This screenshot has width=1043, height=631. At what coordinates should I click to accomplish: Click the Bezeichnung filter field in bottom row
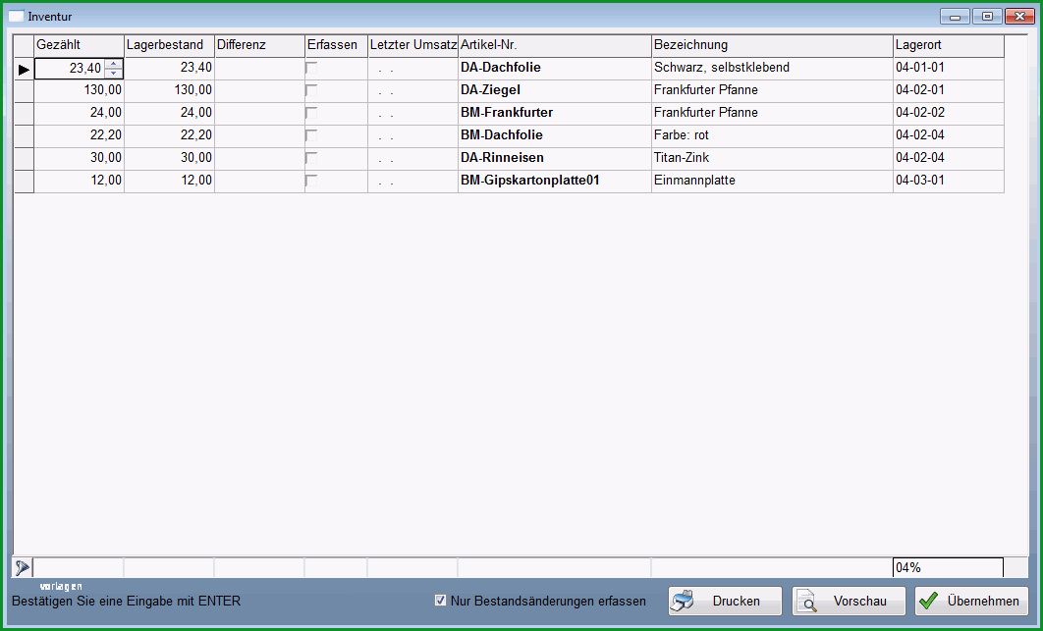[x=772, y=568]
